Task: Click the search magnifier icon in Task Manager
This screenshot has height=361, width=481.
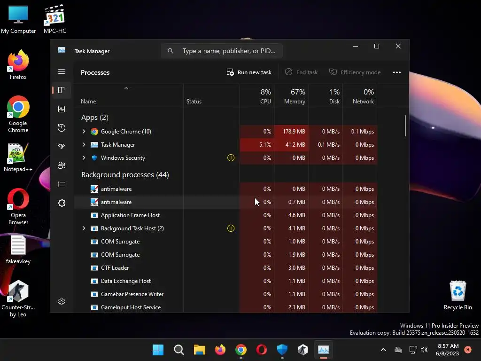Action: point(170,51)
